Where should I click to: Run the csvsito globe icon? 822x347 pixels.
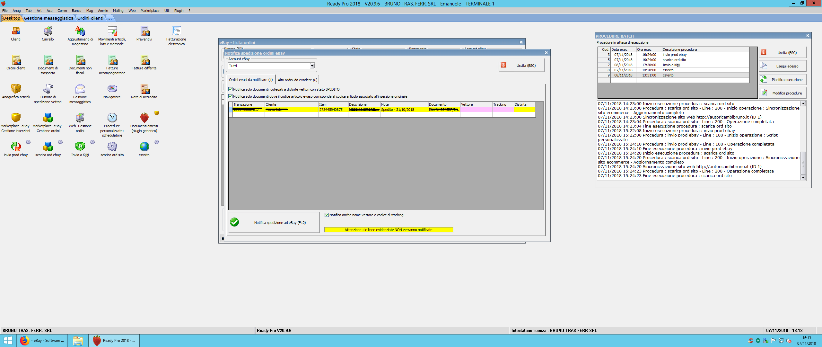pos(144,147)
